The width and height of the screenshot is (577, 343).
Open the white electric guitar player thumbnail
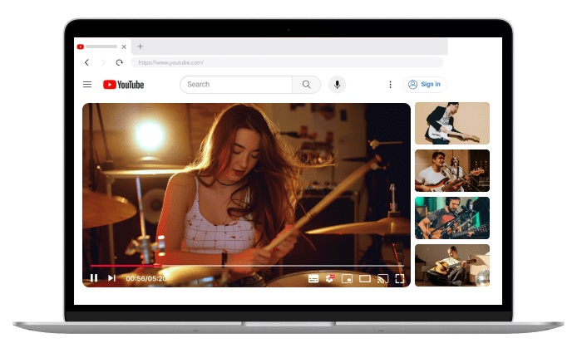[451, 123]
